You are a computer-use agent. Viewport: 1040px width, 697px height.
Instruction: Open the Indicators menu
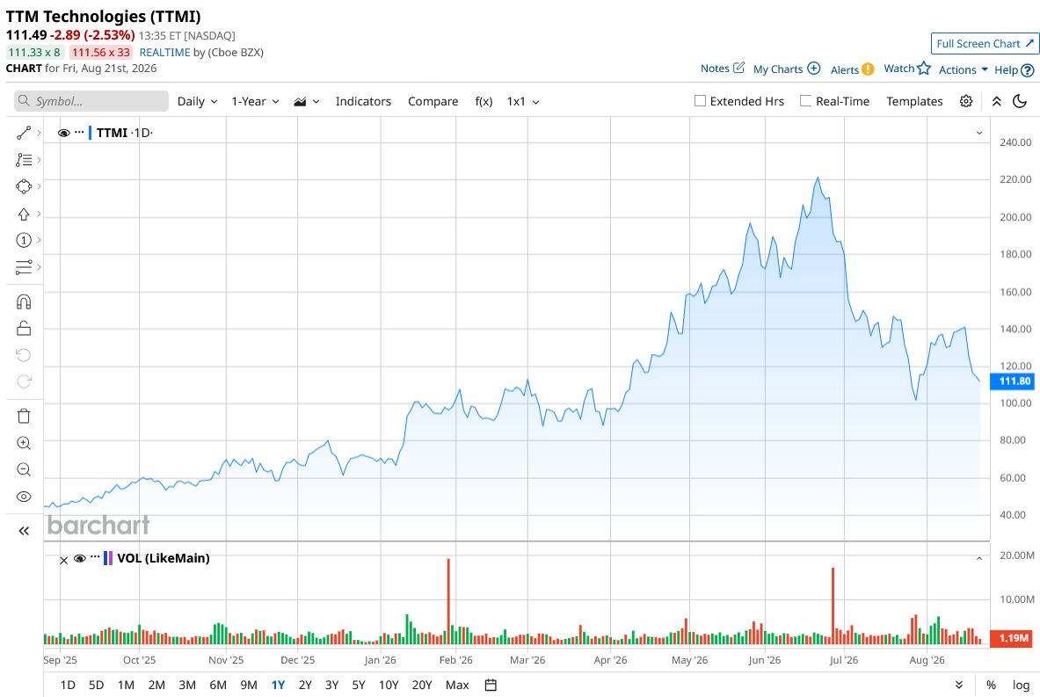click(363, 101)
